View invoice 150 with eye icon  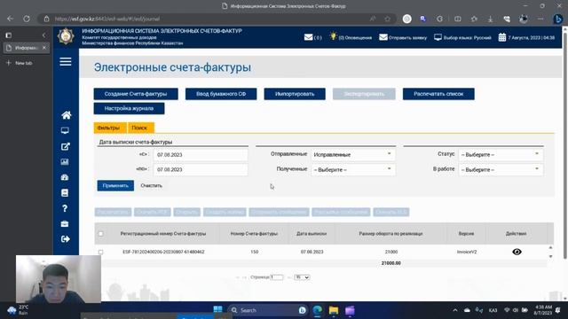(x=517, y=252)
